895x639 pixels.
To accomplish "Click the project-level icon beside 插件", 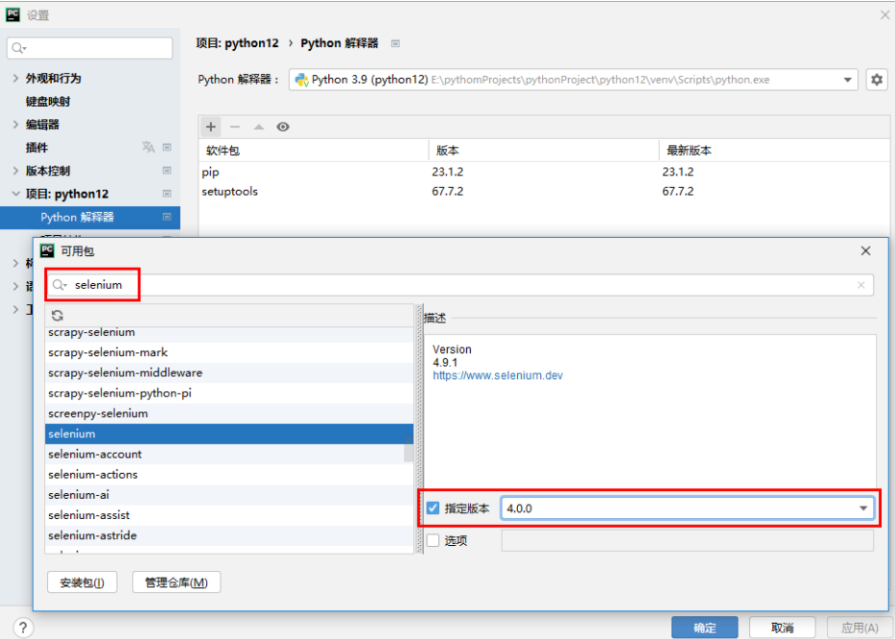I will click(x=167, y=148).
